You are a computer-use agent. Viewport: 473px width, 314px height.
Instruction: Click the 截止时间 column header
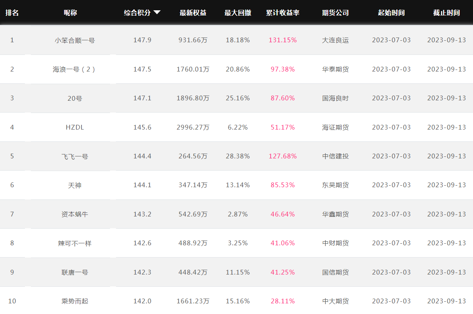pyautogui.click(x=446, y=13)
